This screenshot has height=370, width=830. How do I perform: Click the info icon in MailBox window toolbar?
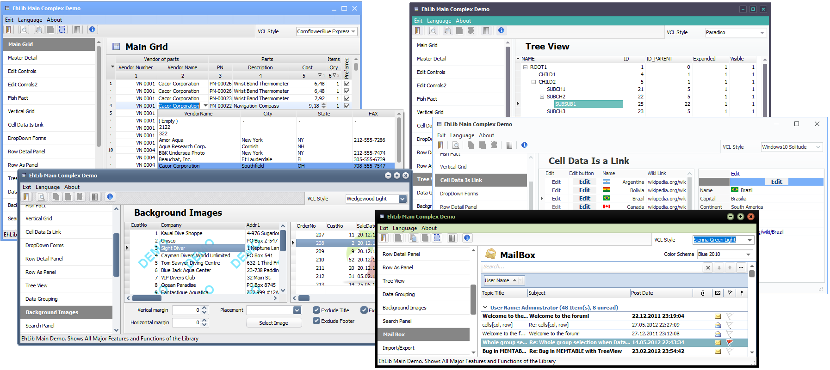(467, 238)
